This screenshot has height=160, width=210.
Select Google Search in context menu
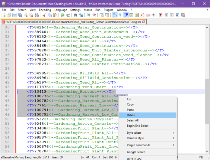[x=136, y=152]
